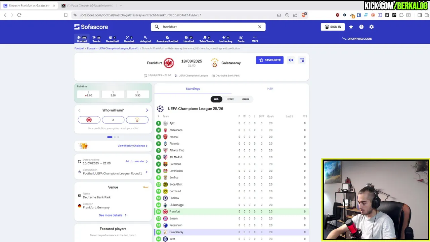Open Dropping Odds link
This screenshot has width=430, height=242.
[x=357, y=39]
